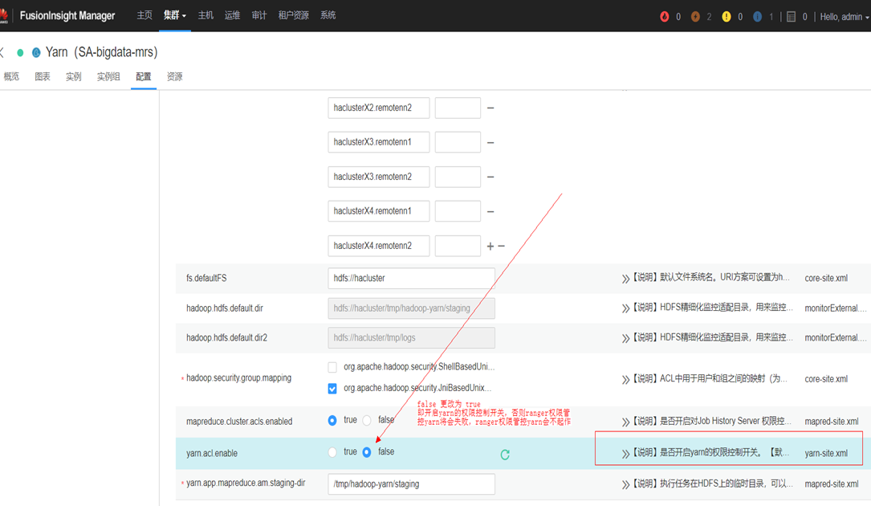Click the hadoop.security.group.mapping parameter name
This screenshot has width=871, height=506.
click(x=239, y=378)
